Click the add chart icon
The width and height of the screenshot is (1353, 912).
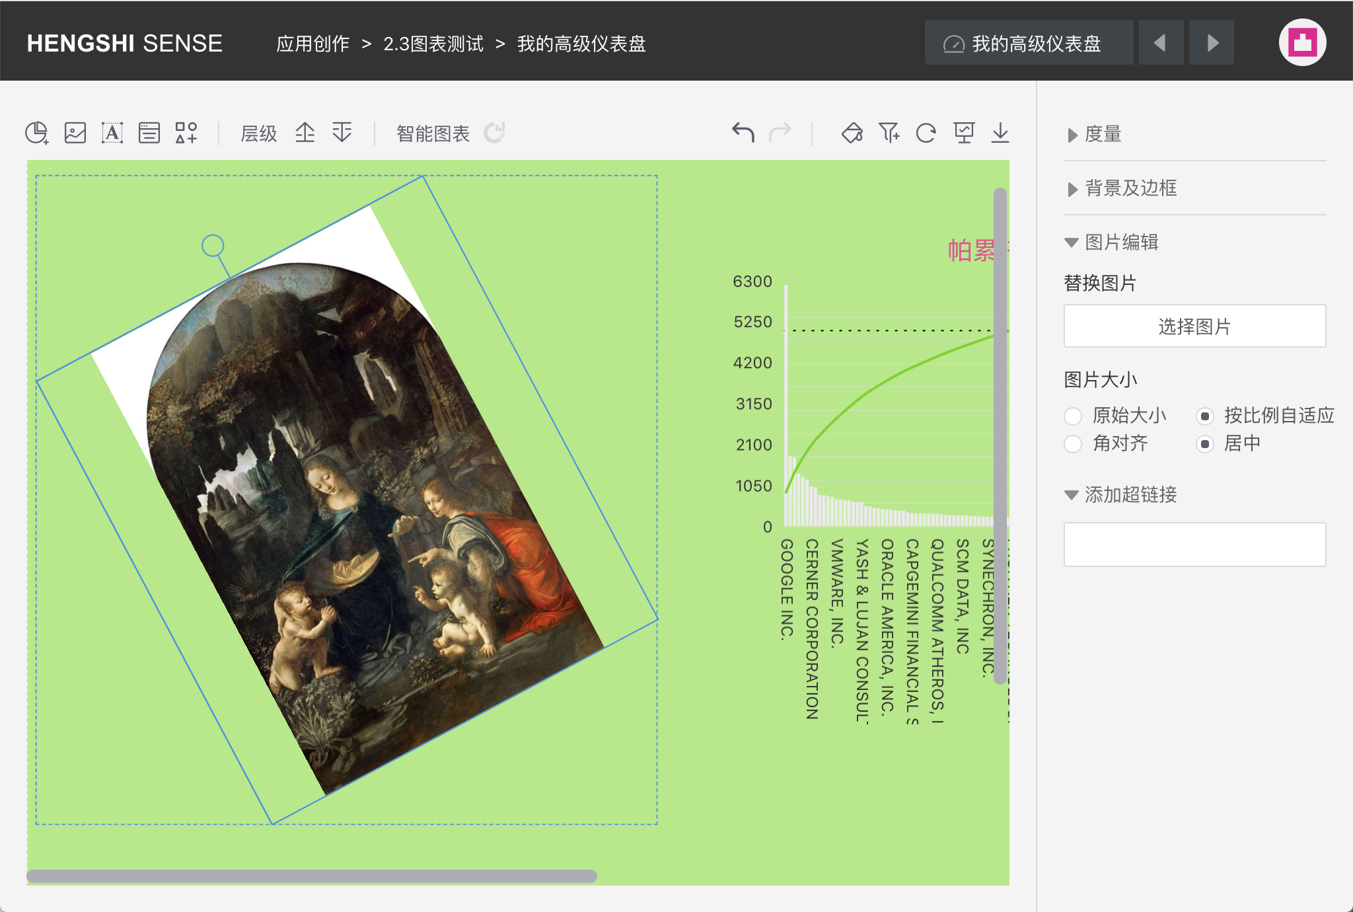[37, 133]
